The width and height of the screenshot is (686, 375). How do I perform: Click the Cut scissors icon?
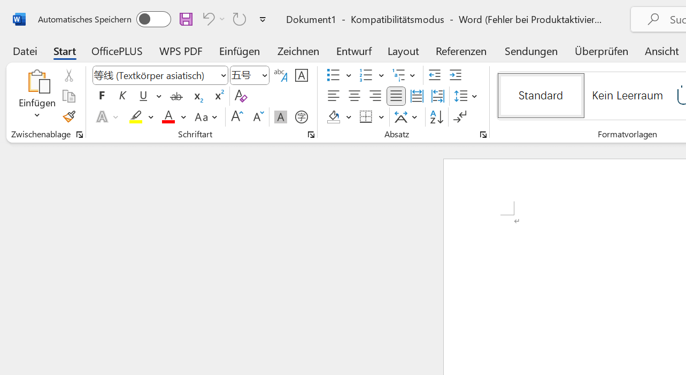[x=68, y=76]
